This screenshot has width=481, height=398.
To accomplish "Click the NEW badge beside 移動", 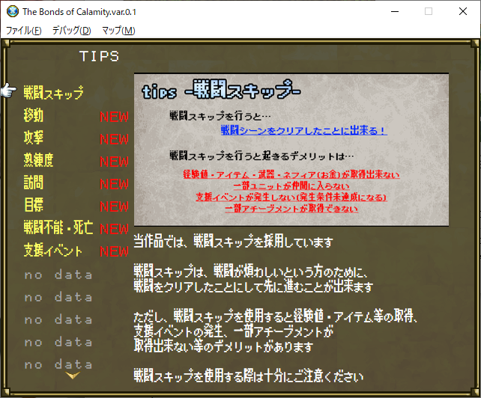I will 114,117.
